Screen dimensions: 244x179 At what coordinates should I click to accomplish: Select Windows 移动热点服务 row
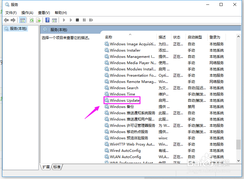tap(164, 132)
